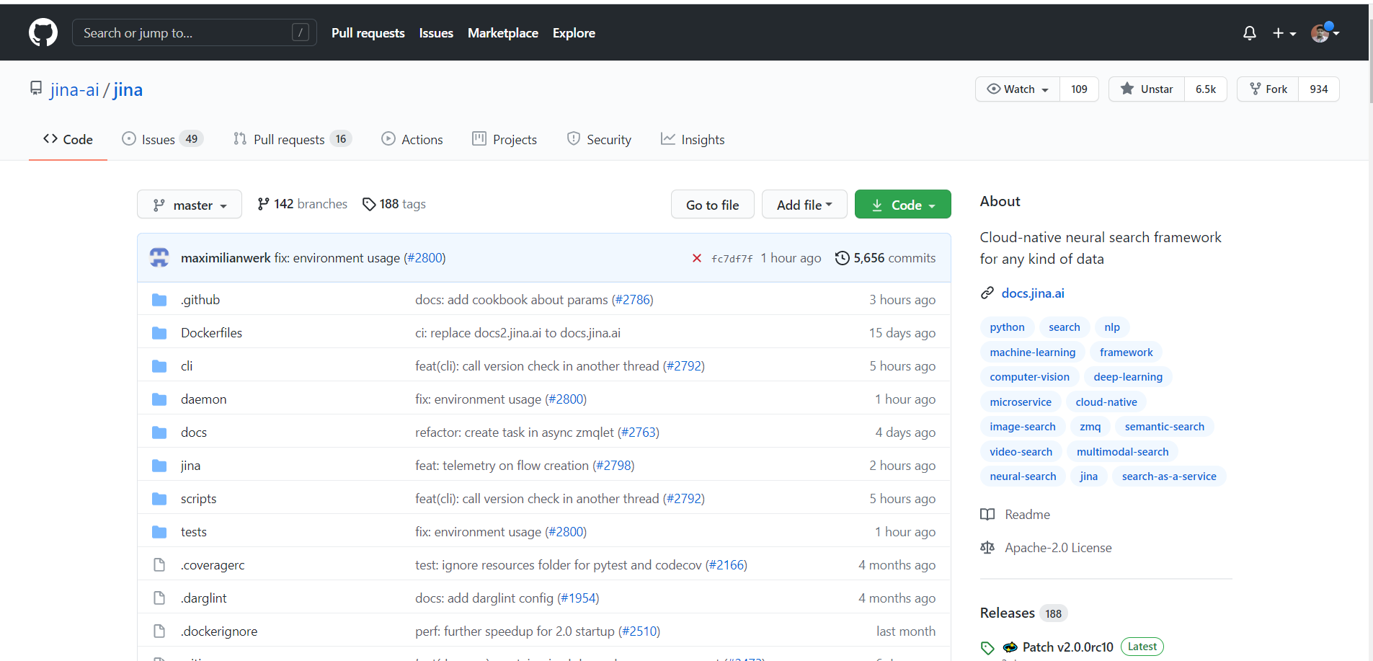
Task: Focus the Search or jump to field
Action: click(x=195, y=32)
